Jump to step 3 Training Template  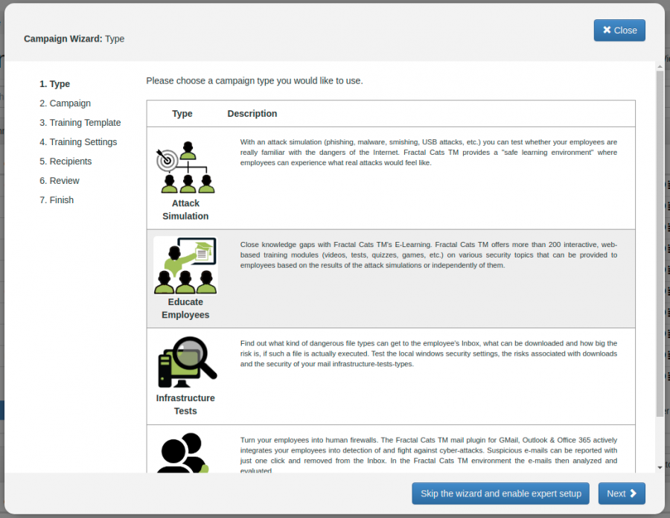tap(80, 123)
